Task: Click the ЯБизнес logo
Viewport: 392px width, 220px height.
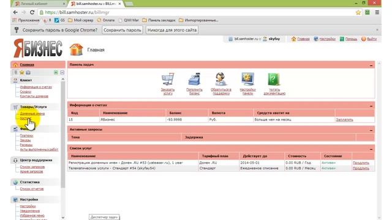Action: (x=38, y=48)
